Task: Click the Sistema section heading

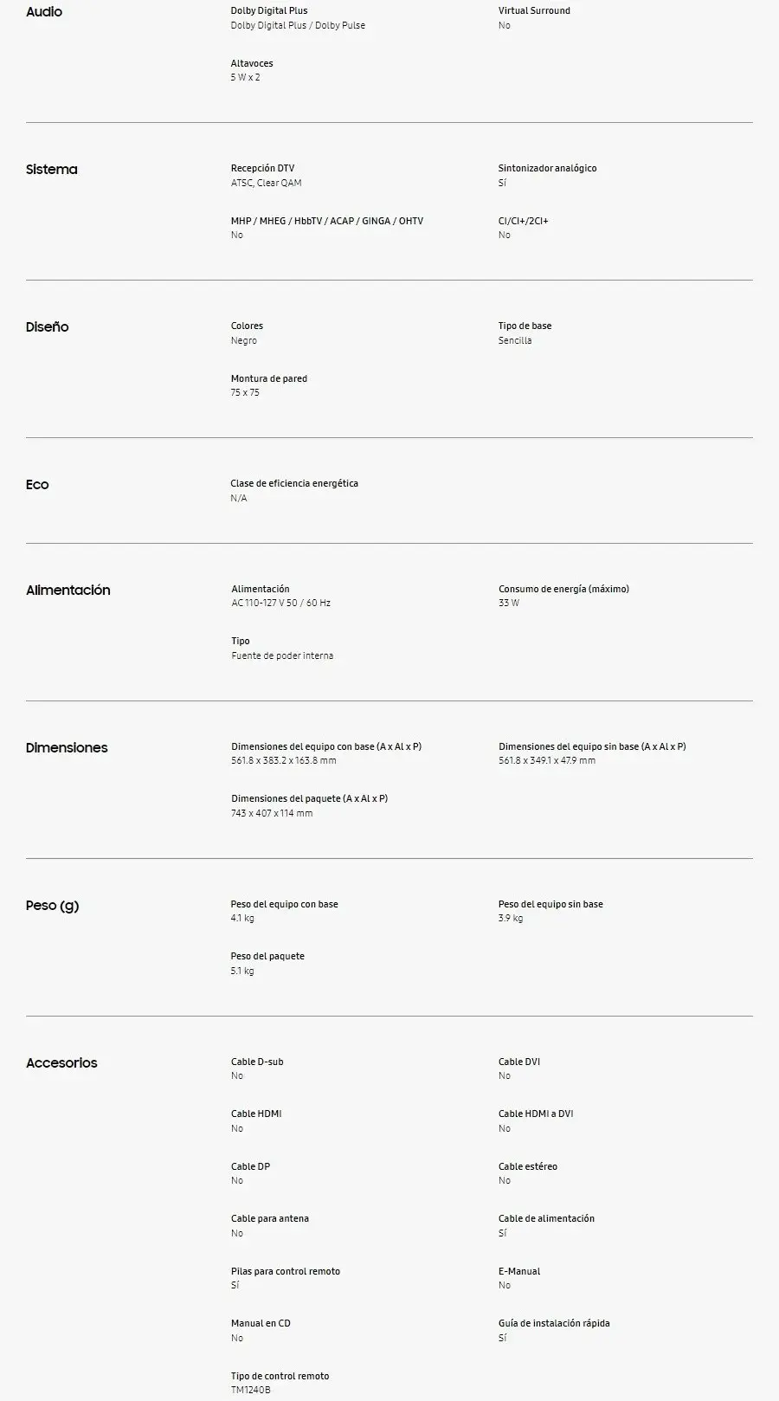Action: [x=51, y=170]
